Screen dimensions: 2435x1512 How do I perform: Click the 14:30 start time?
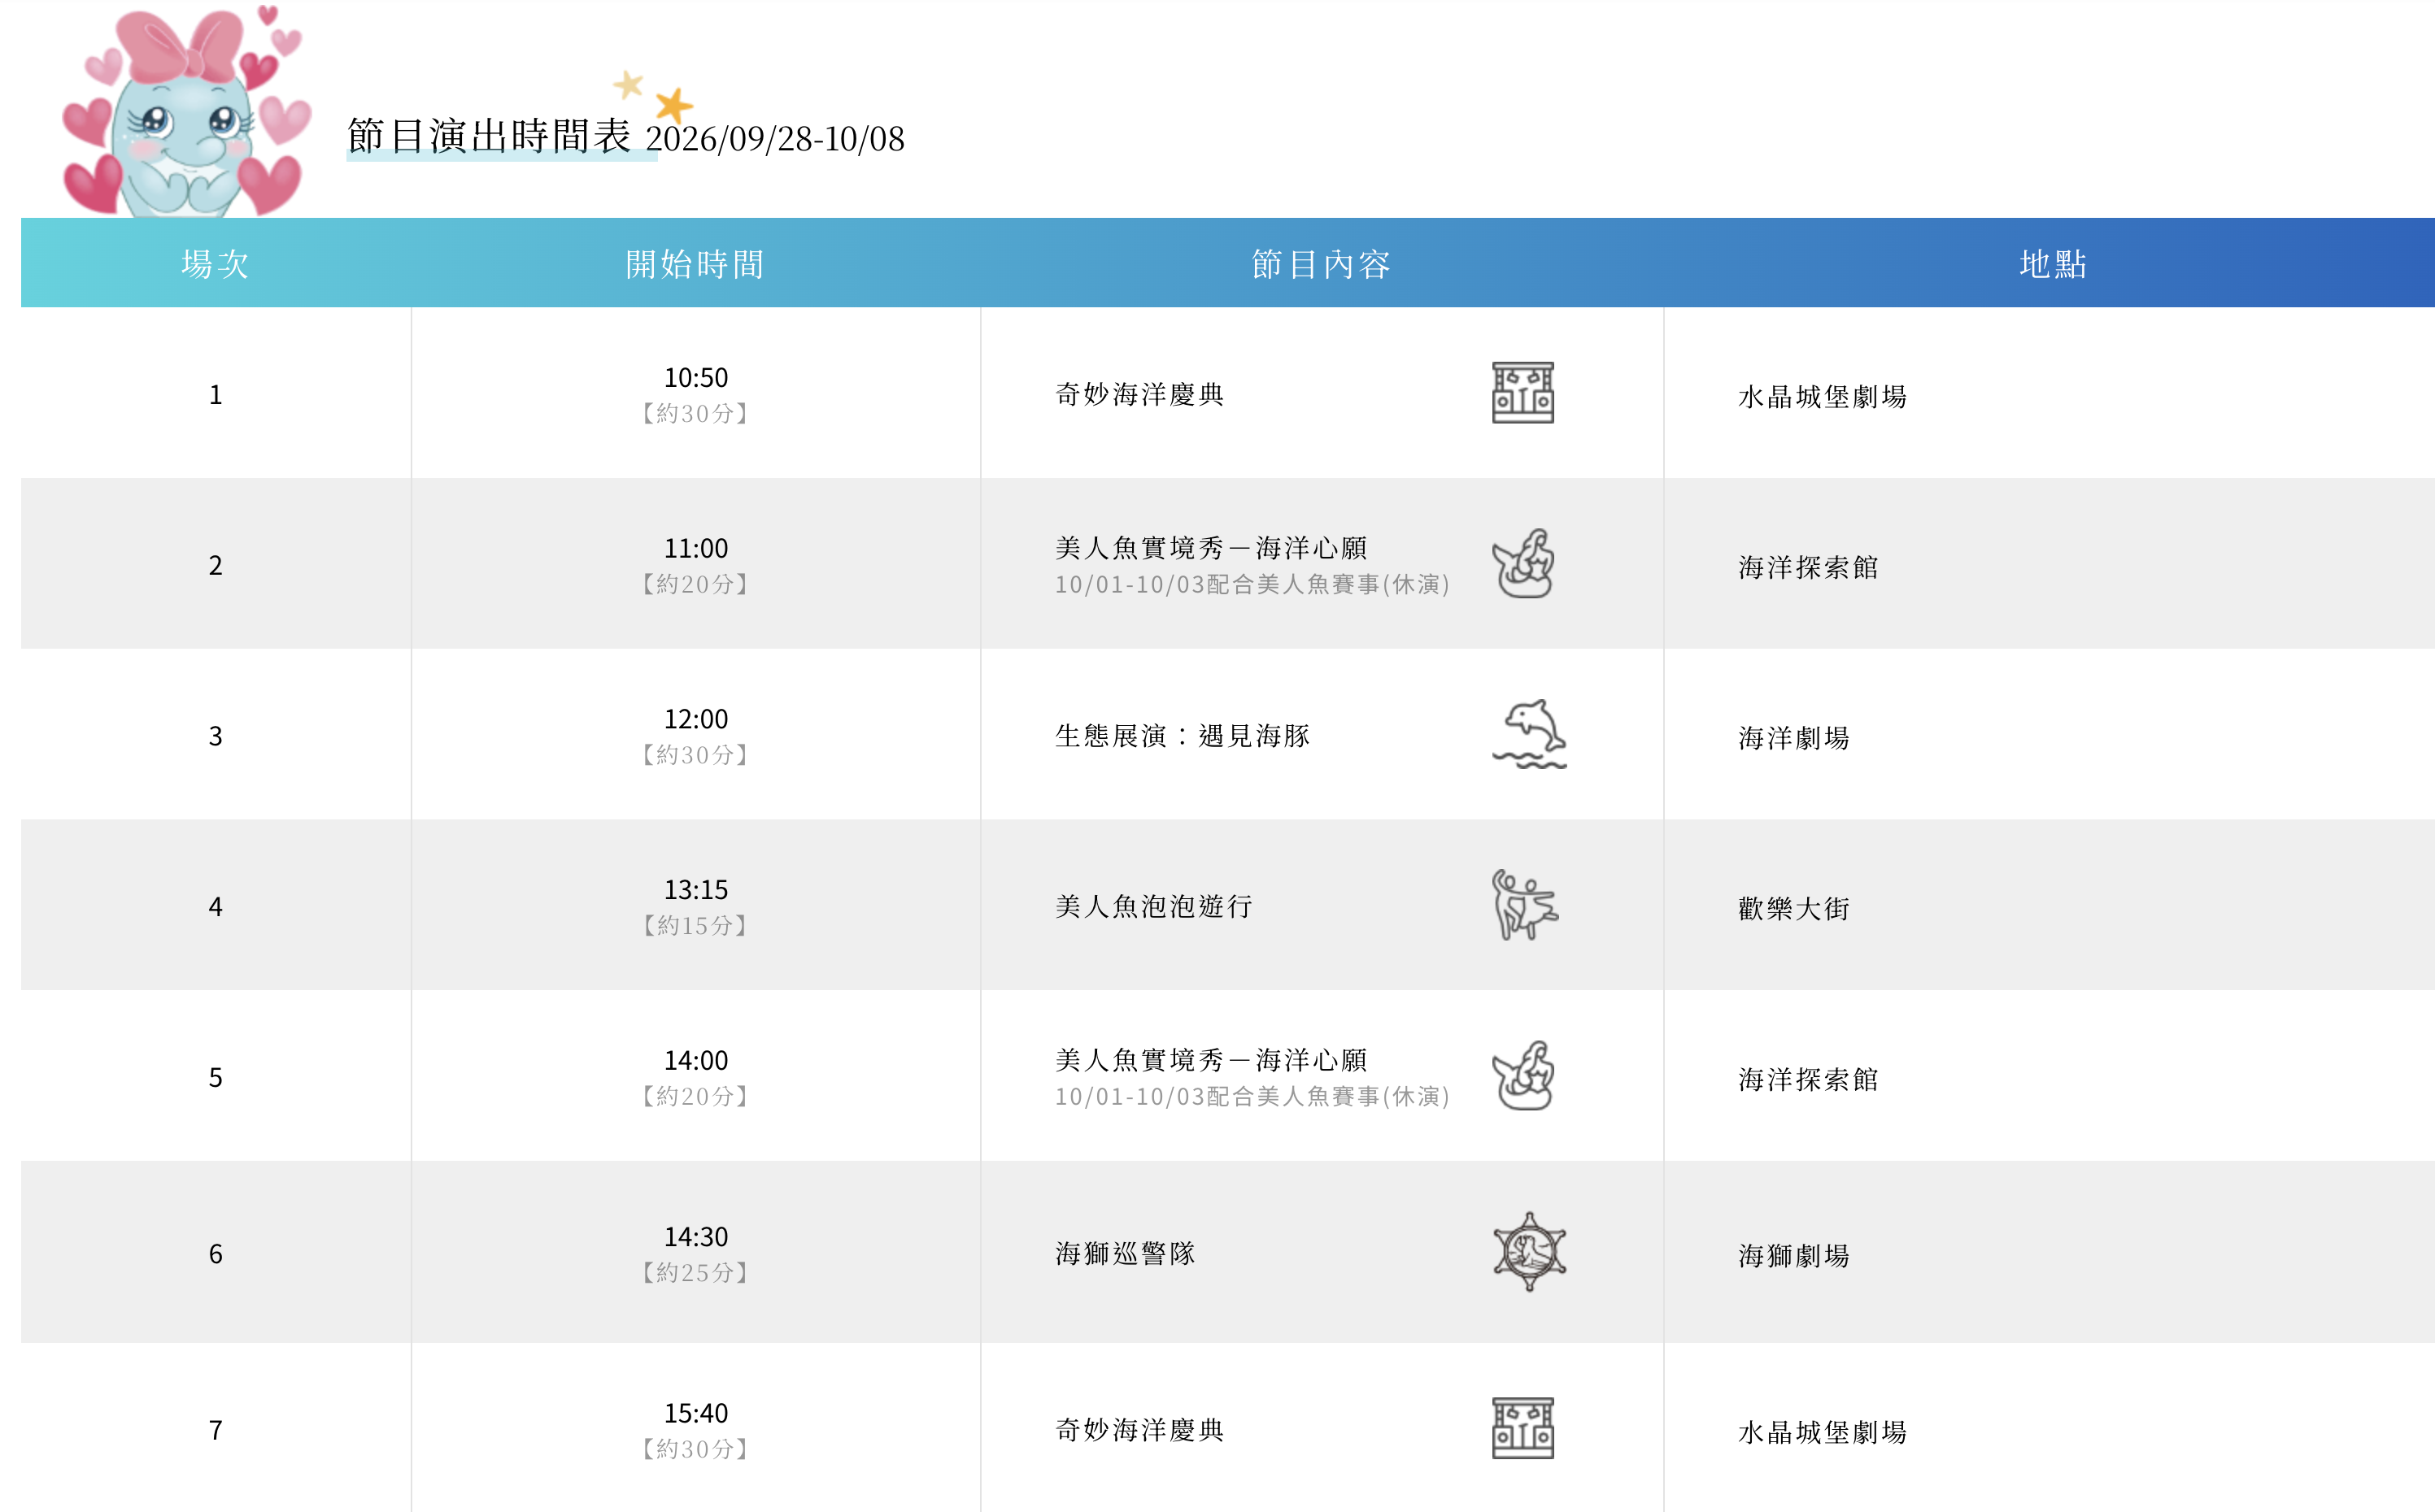(696, 1237)
